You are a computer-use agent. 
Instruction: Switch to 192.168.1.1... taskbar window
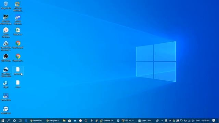pyautogui.click(x=129, y=121)
